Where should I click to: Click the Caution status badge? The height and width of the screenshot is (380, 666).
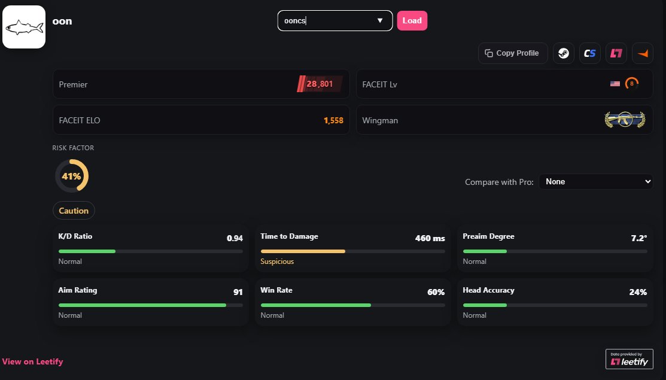(74, 211)
